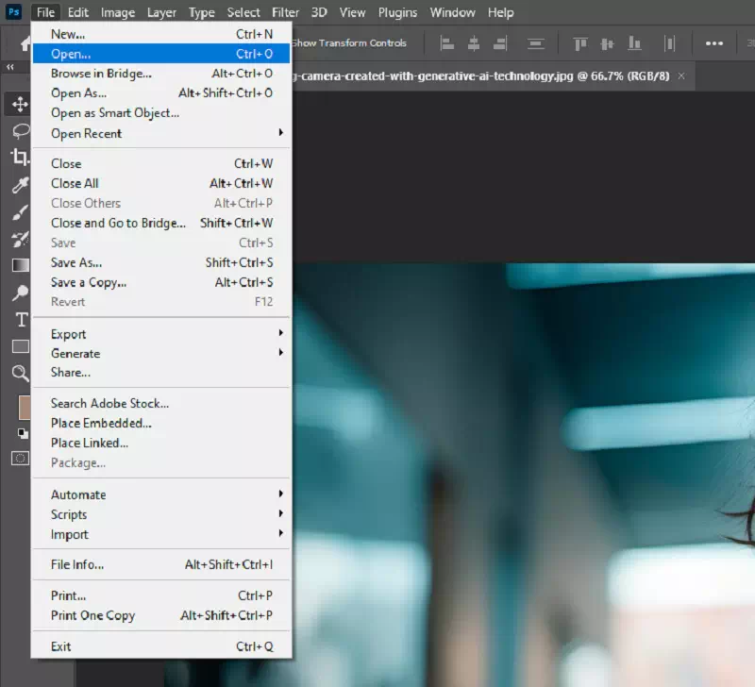Choose Place Embedded... menu entry
This screenshot has height=687, width=755.
coord(161,423)
